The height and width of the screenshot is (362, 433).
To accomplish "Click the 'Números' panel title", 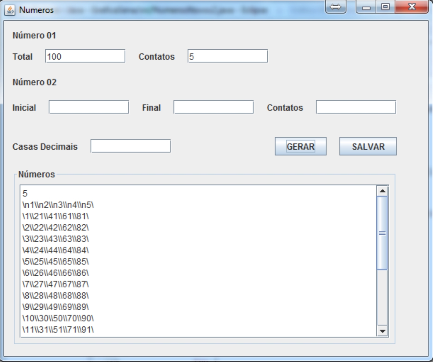I will tap(36, 174).
